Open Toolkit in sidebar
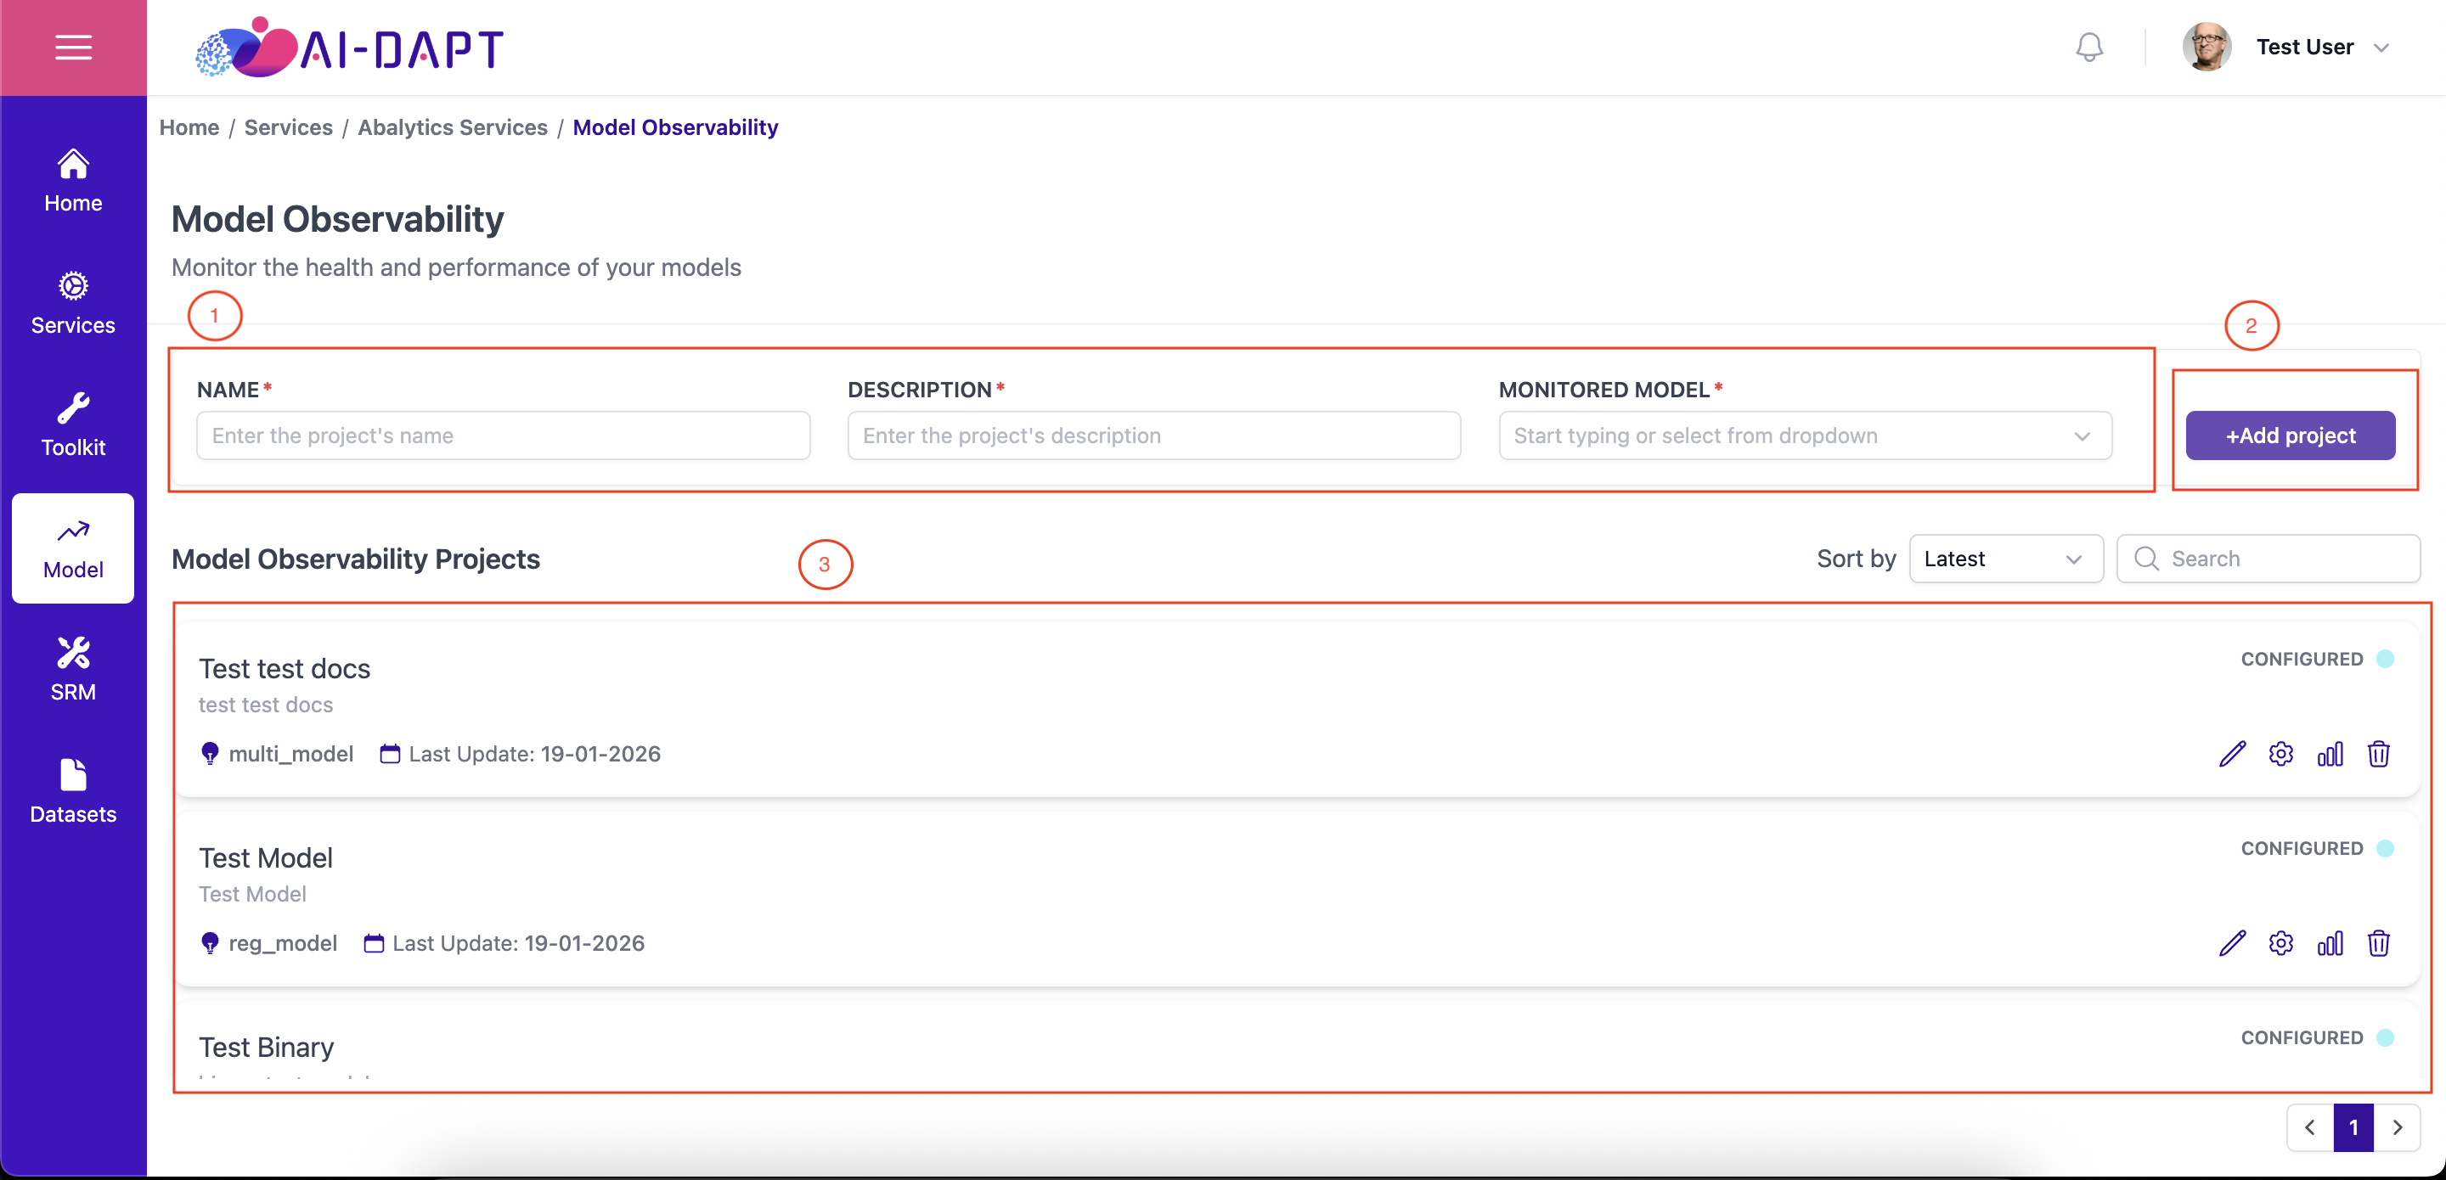2446x1180 pixels. coord(73,426)
